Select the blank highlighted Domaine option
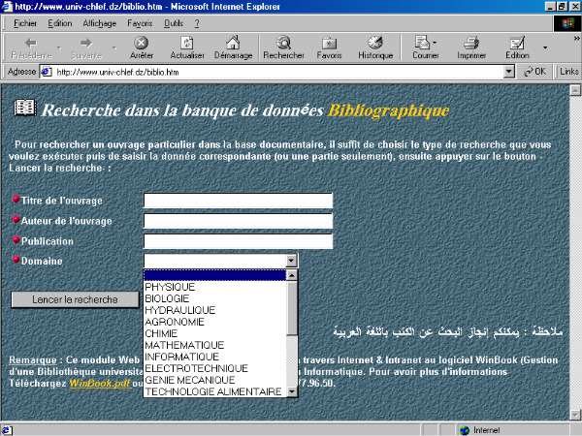 (x=215, y=275)
